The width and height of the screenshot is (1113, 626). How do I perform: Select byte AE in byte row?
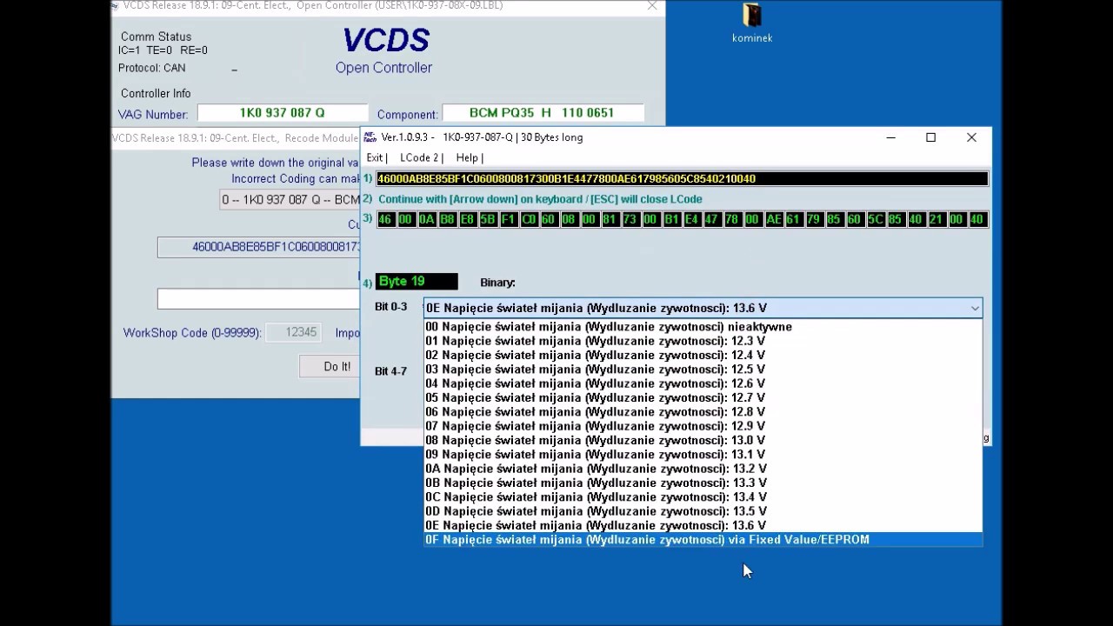[x=773, y=220]
